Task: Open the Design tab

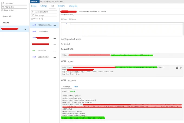Action: point(34,6)
